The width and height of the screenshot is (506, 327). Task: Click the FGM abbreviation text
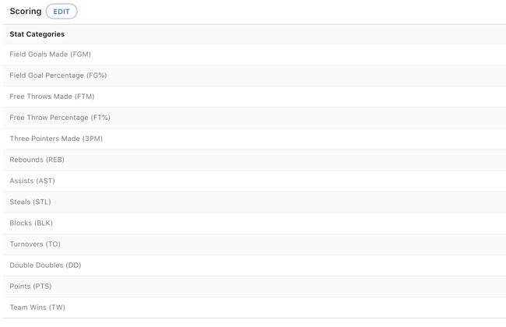80,54
